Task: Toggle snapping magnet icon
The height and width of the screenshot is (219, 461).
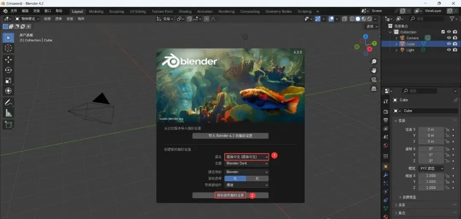Action: (x=190, y=19)
